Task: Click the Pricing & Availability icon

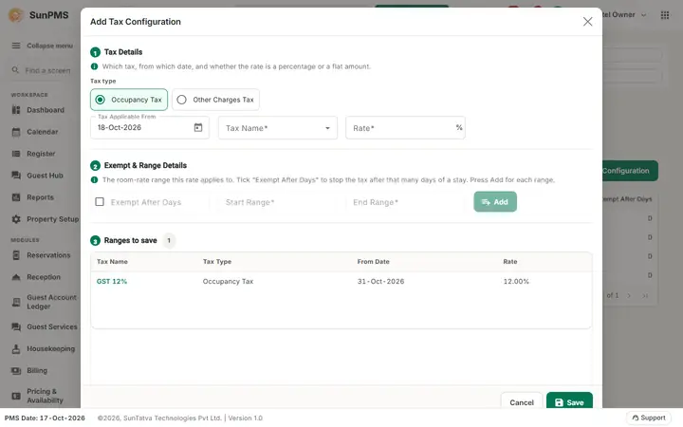Action: coord(16,396)
